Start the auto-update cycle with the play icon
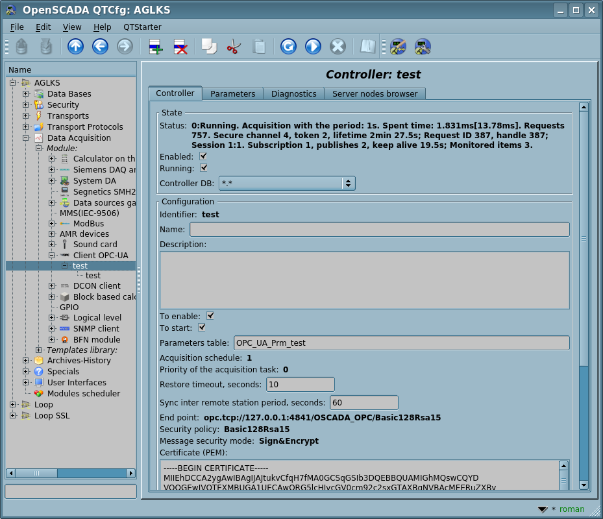The image size is (603, 519). 313,47
